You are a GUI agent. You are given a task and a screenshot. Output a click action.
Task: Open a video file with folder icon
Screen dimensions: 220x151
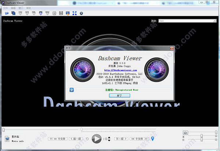click(x=7, y=13)
